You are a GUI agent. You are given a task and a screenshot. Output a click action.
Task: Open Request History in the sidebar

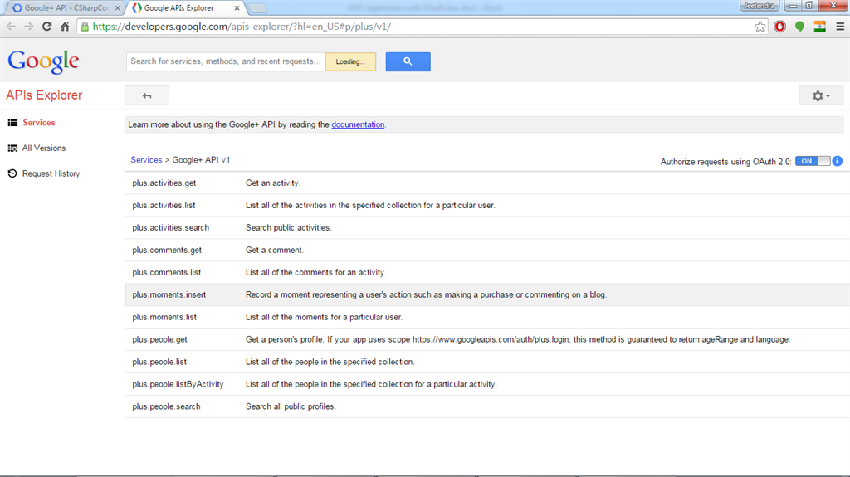51,174
